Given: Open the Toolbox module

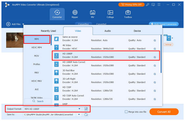Looking at the screenshot, I should pyautogui.click(x=128, y=14).
